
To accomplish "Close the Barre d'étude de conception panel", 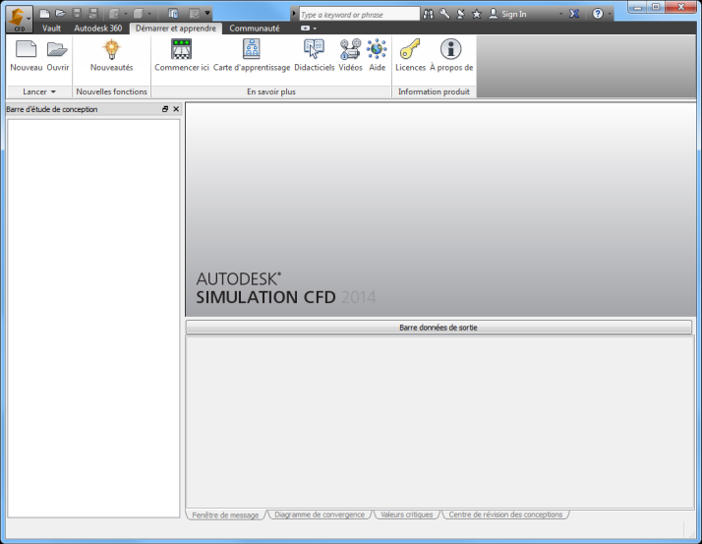I will [x=176, y=109].
